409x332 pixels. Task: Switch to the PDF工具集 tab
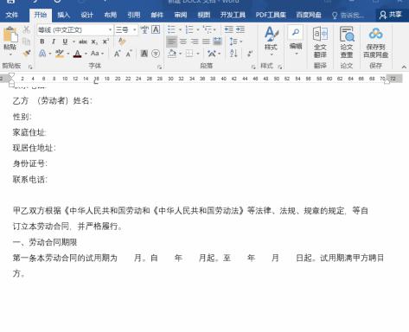tap(271, 15)
